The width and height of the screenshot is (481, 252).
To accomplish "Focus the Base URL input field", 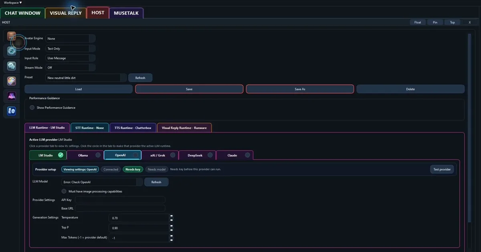I will [120, 208].
